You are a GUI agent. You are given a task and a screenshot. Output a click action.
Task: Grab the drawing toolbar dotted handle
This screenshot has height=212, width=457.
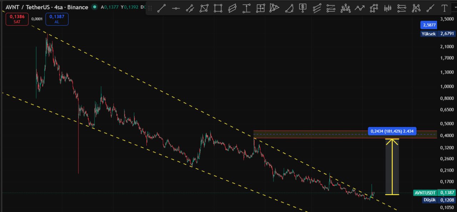pyautogui.click(x=150, y=8)
